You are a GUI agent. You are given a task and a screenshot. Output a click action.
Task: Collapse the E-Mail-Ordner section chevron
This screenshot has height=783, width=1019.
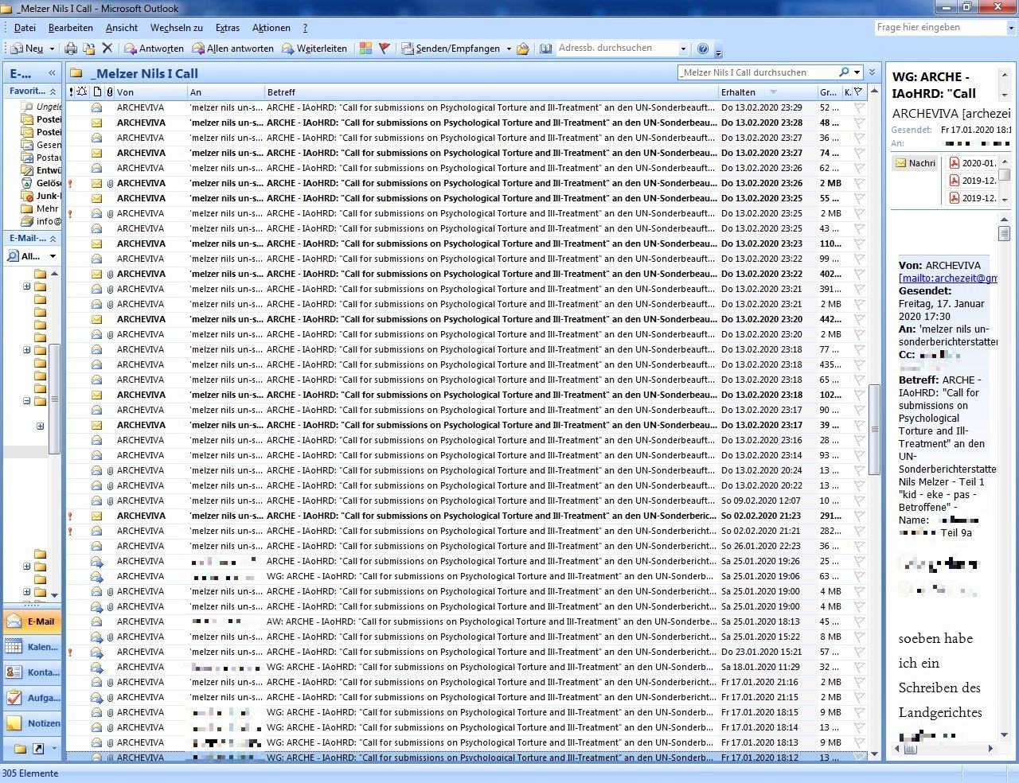coord(53,239)
